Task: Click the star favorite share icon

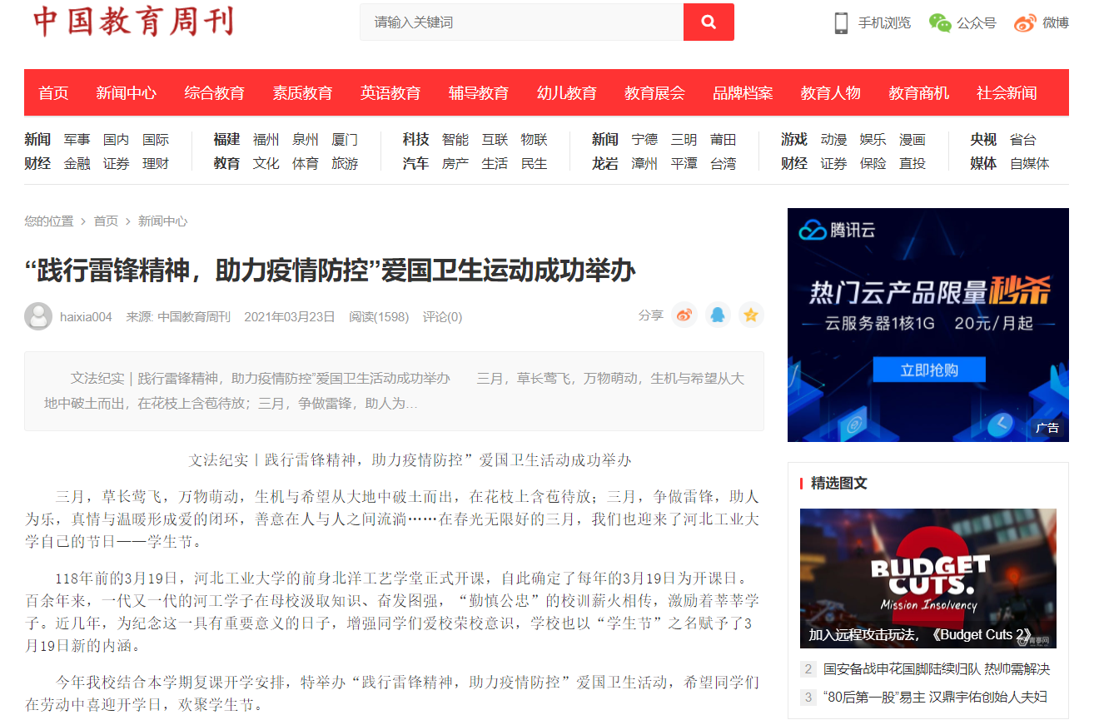Action: coord(751,315)
